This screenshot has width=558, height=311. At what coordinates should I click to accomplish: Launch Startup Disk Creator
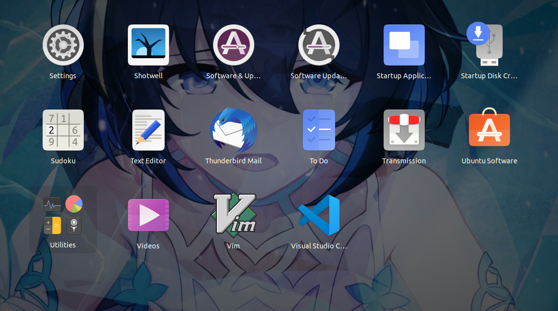pos(489,44)
